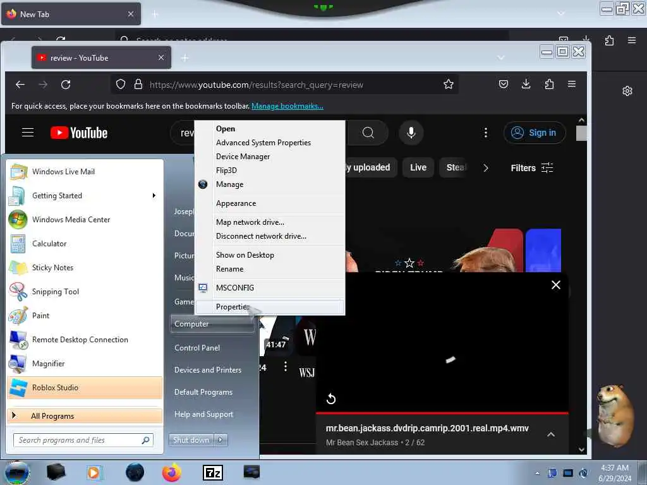Open Paint from Start menu
This screenshot has width=647, height=485.
tap(85, 315)
